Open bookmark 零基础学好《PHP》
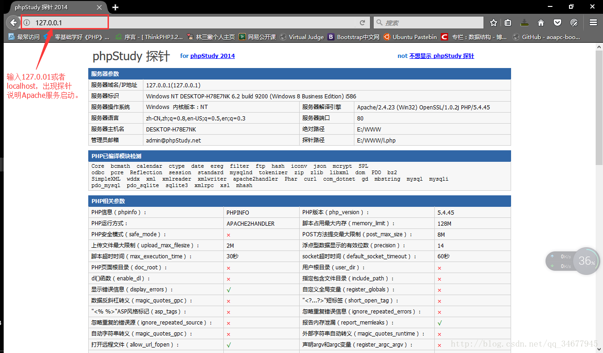 coord(77,37)
